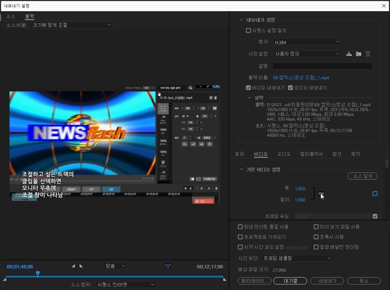390x290 pixels.
Task: Open the 효과 tab
Action: 240,154
